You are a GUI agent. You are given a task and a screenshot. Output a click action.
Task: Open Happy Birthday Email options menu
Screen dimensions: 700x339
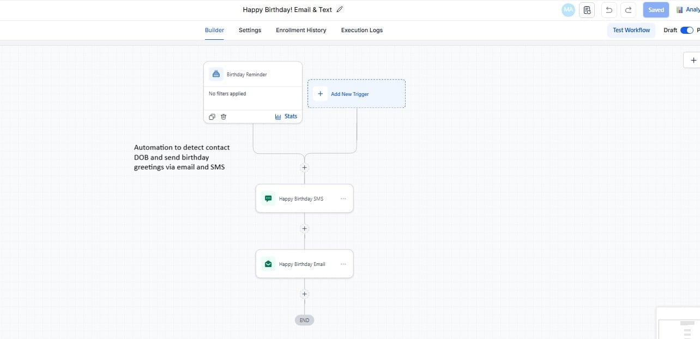[x=343, y=263]
